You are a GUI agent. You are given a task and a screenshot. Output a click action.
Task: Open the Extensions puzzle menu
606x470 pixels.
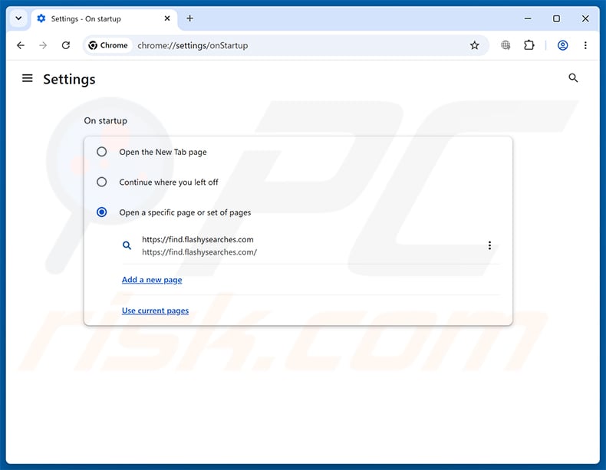coord(529,45)
